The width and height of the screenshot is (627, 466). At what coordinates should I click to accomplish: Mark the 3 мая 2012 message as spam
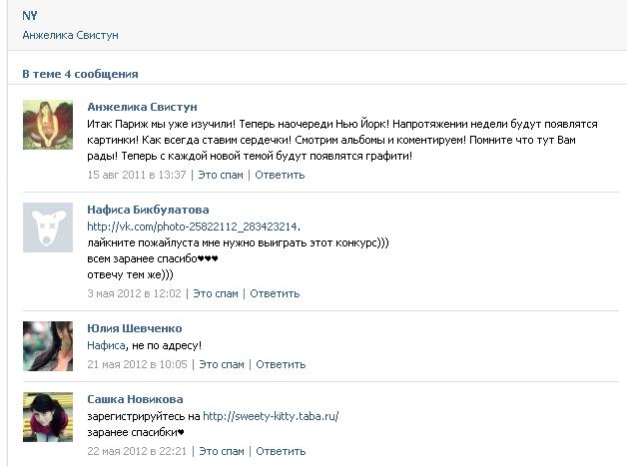click(x=216, y=293)
